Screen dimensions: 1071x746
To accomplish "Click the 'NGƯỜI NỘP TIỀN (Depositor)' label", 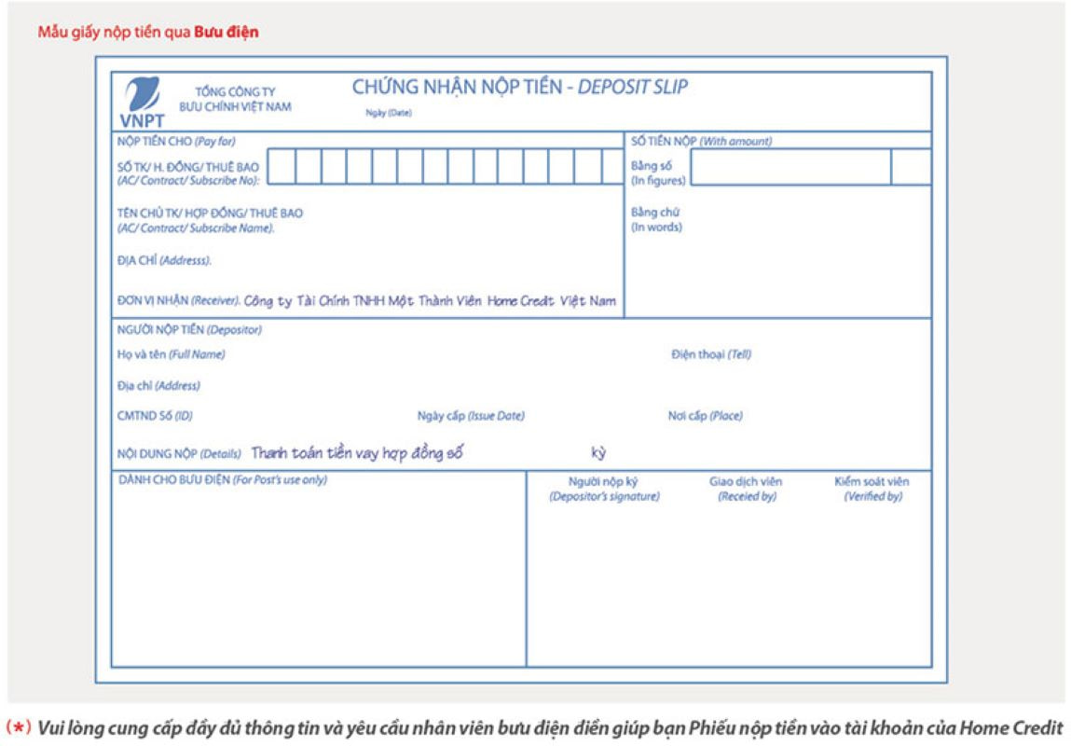I will pyautogui.click(x=189, y=330).
